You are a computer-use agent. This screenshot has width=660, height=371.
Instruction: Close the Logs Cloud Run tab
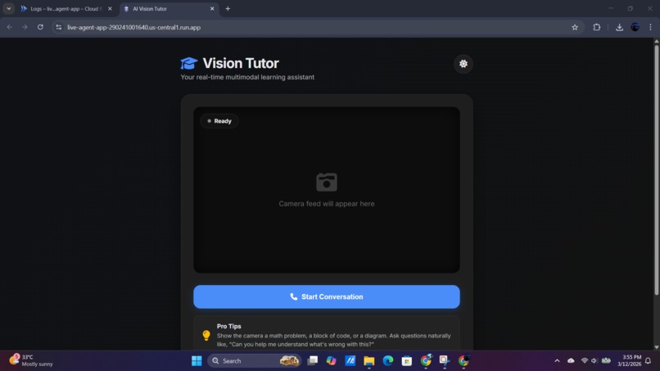(110, 8)
